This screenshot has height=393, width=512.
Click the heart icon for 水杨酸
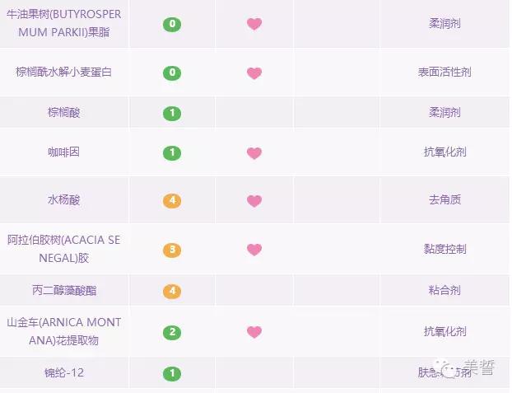[254, 200]
